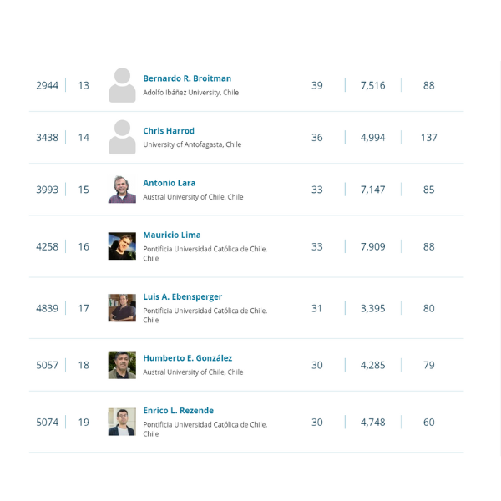
Task: Click Adolfo Ibáñez University affiliation text
Action: coord(190,93)
